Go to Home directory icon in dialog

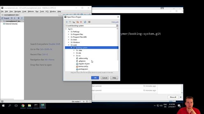click(x=67, y=22)
